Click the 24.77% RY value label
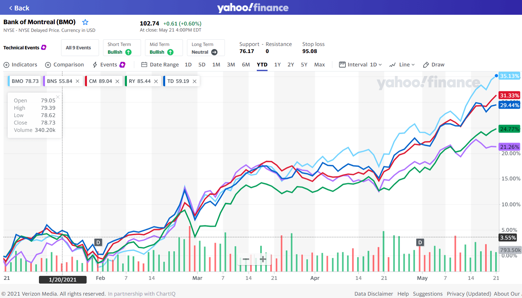This screenshot has height=298, width=522. click(x=510, y=129)
